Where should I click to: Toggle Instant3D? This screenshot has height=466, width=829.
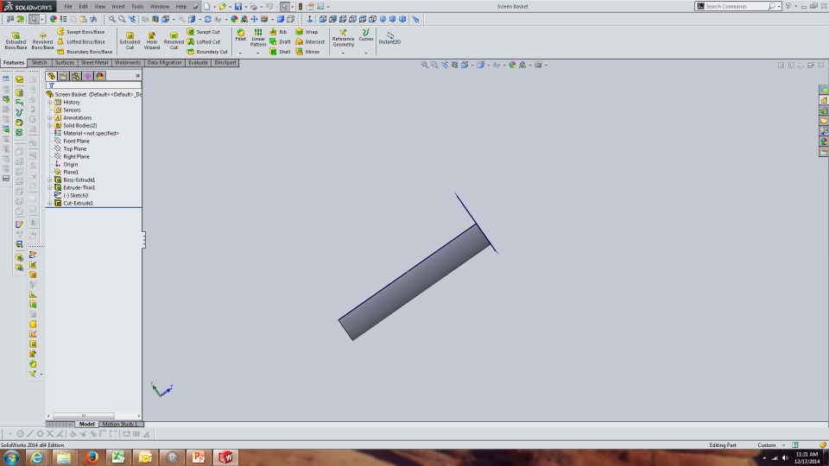(x=389, y=37)
